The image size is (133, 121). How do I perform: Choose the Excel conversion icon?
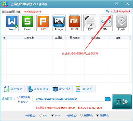coord(27,23)
